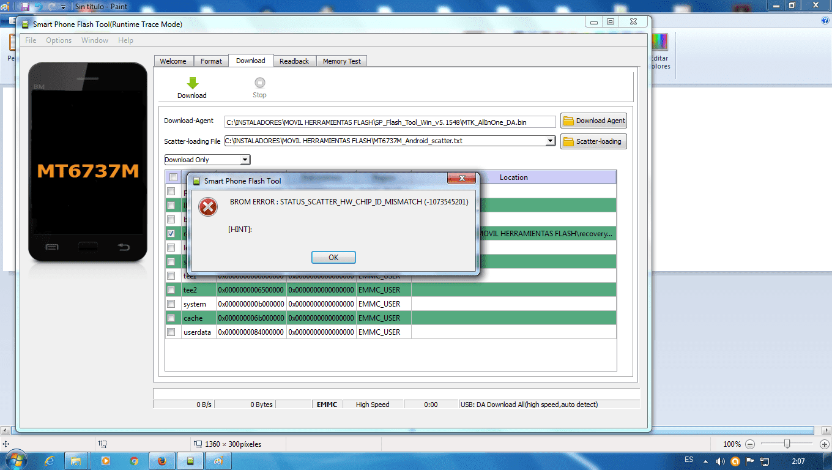Viewport: 832px width, 470px height.
Task: Click the volume icon in system tray
Action: click(721, 461)
